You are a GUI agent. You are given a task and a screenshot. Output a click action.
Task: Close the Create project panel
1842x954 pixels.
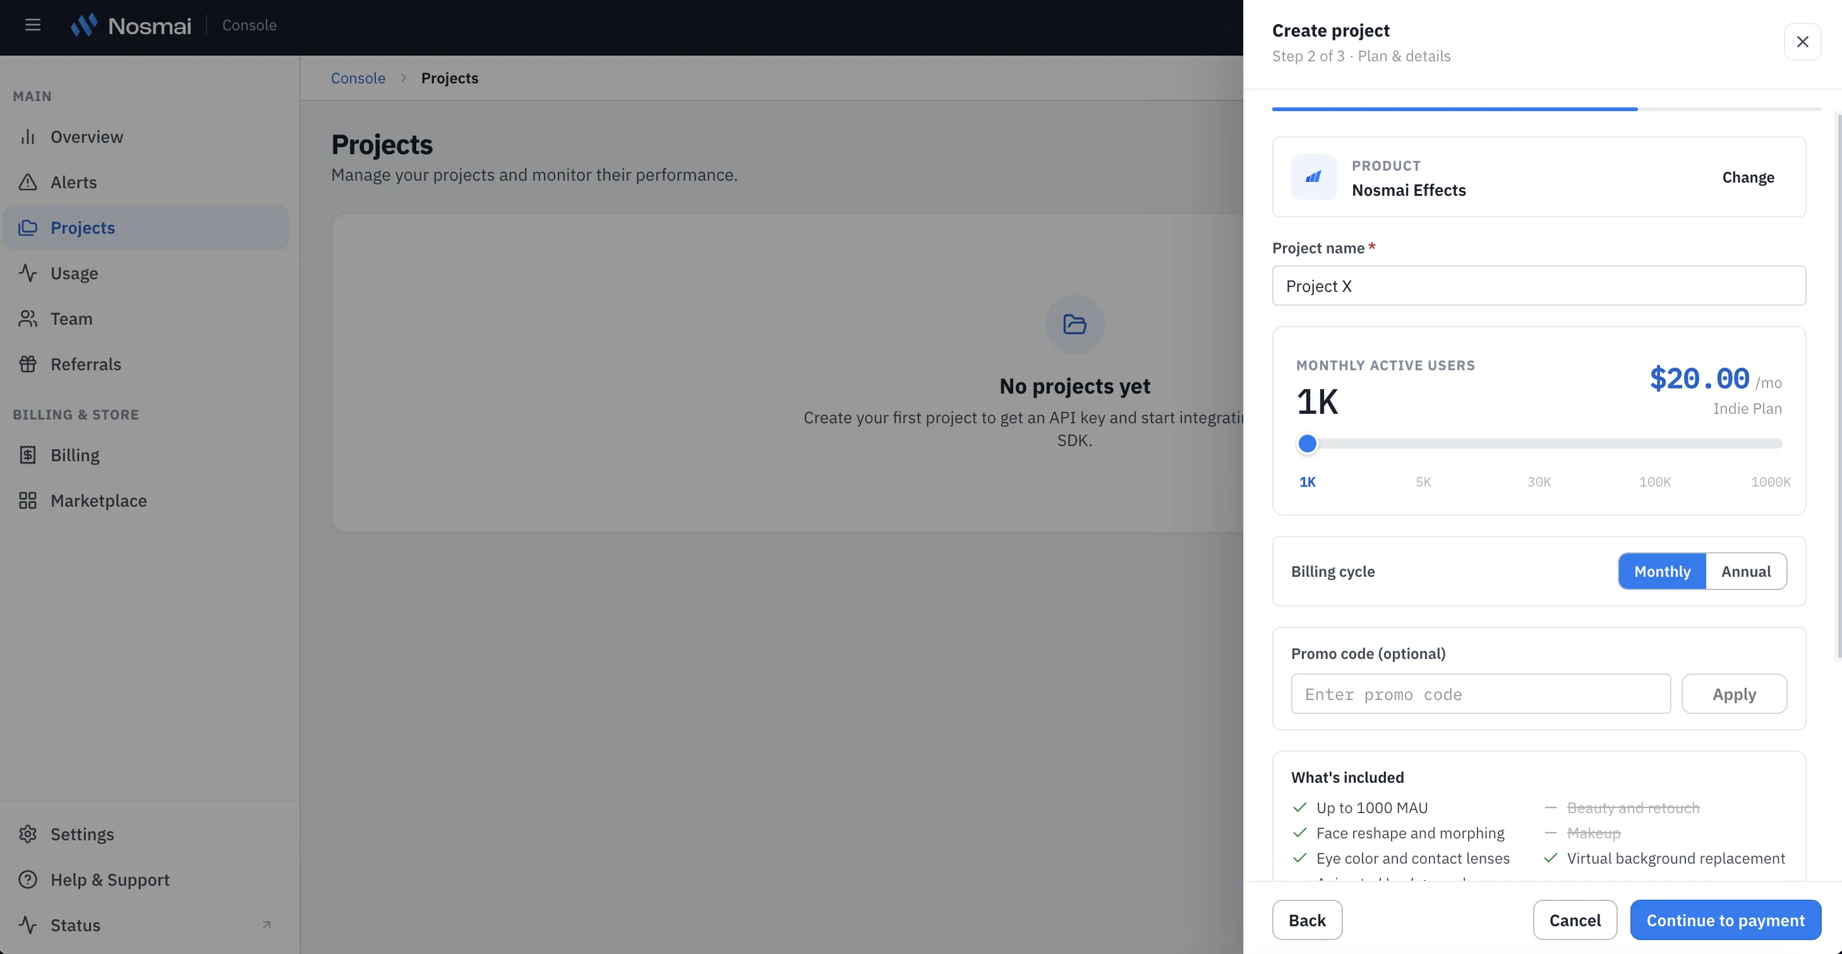coord(1802,42)
